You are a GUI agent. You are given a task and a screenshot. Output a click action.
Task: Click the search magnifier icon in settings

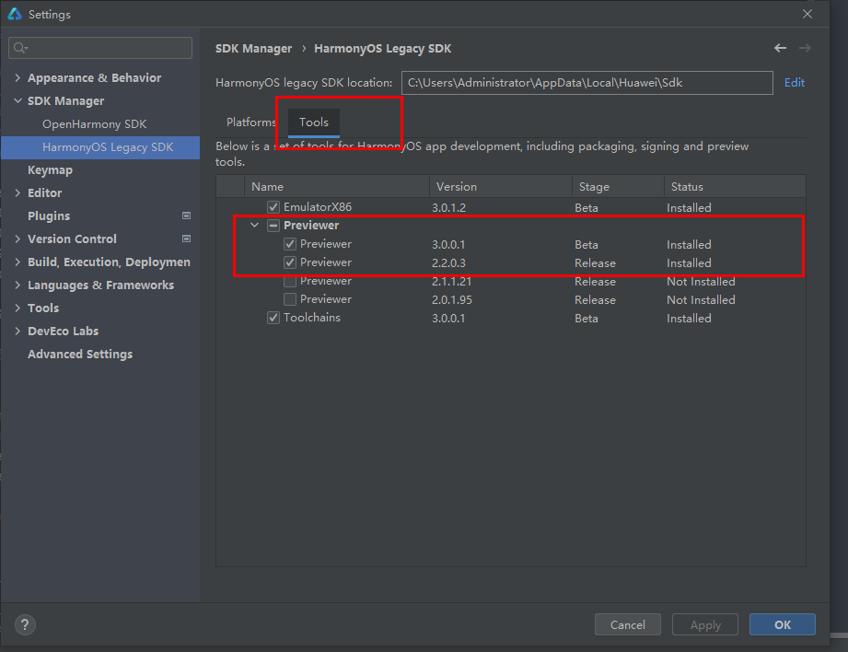tap(20, 48)
